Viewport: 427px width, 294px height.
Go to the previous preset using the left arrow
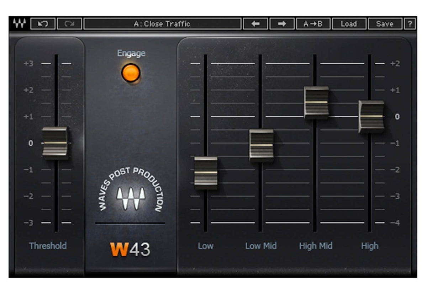pyautogui.click(x=255, y=24)
